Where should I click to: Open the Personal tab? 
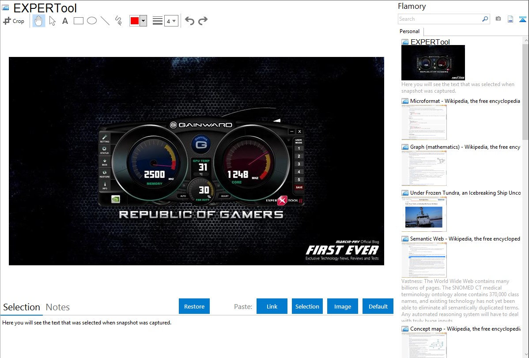pyautogui.click(x=409, y=31)
